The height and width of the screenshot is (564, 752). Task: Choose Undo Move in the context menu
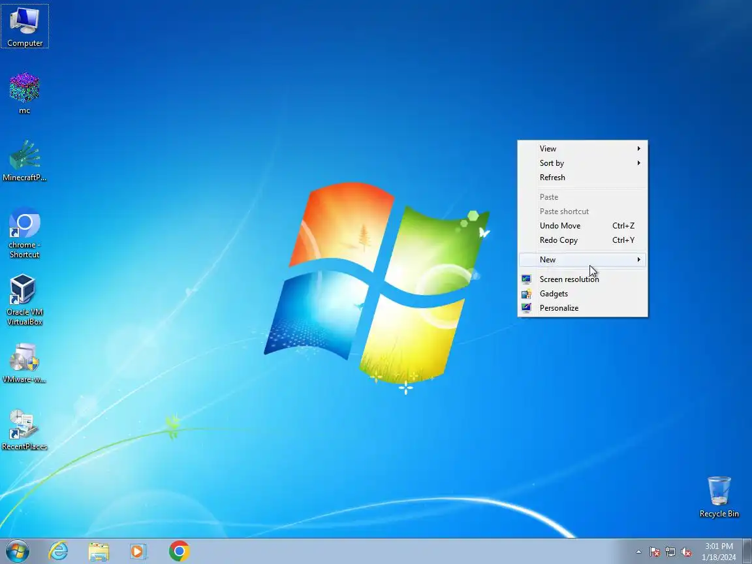(x=583, y=226)
